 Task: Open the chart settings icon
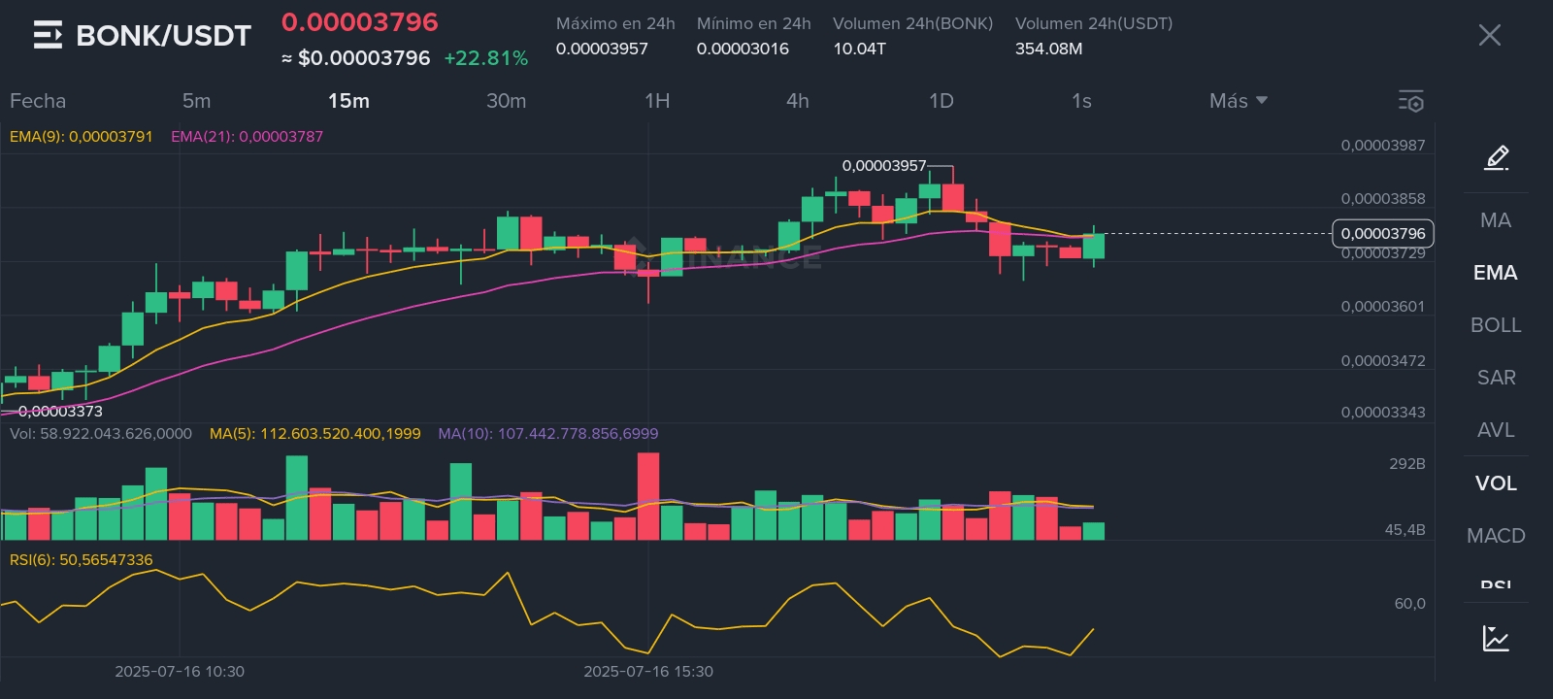(x=1410, y=101)
